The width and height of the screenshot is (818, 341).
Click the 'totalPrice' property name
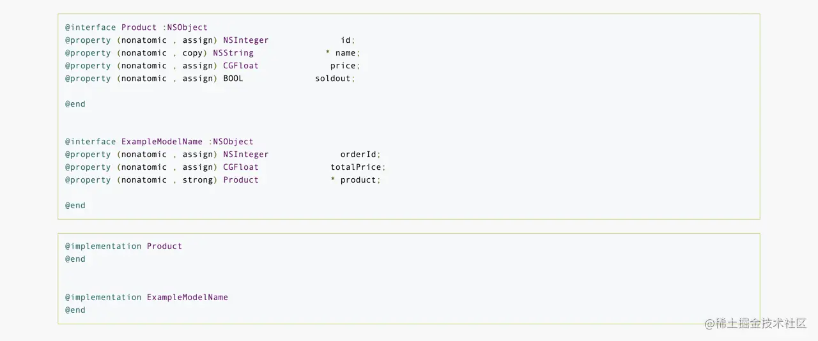[357, 167]
